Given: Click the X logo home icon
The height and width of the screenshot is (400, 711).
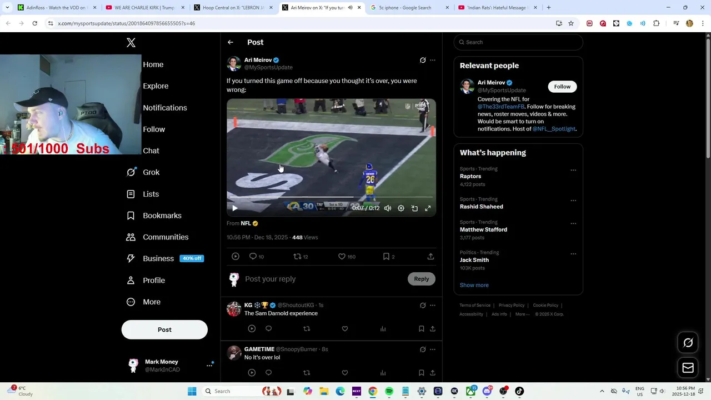Looking at the screenshot, I should point(131,43).
